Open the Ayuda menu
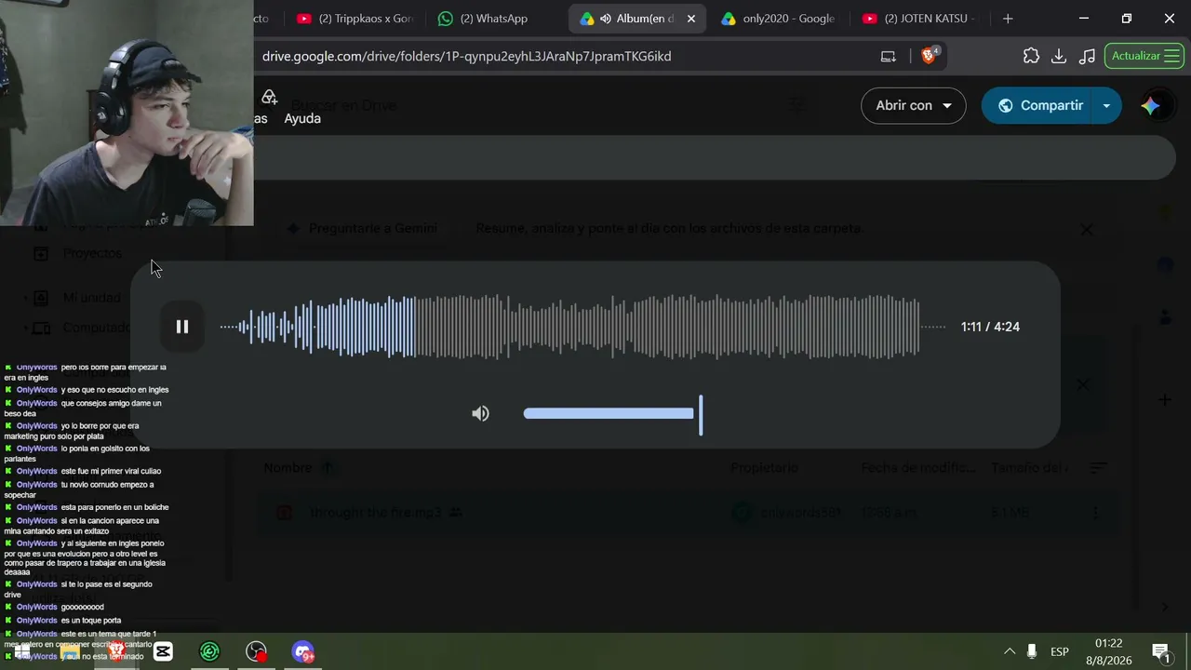 point(302,118)
